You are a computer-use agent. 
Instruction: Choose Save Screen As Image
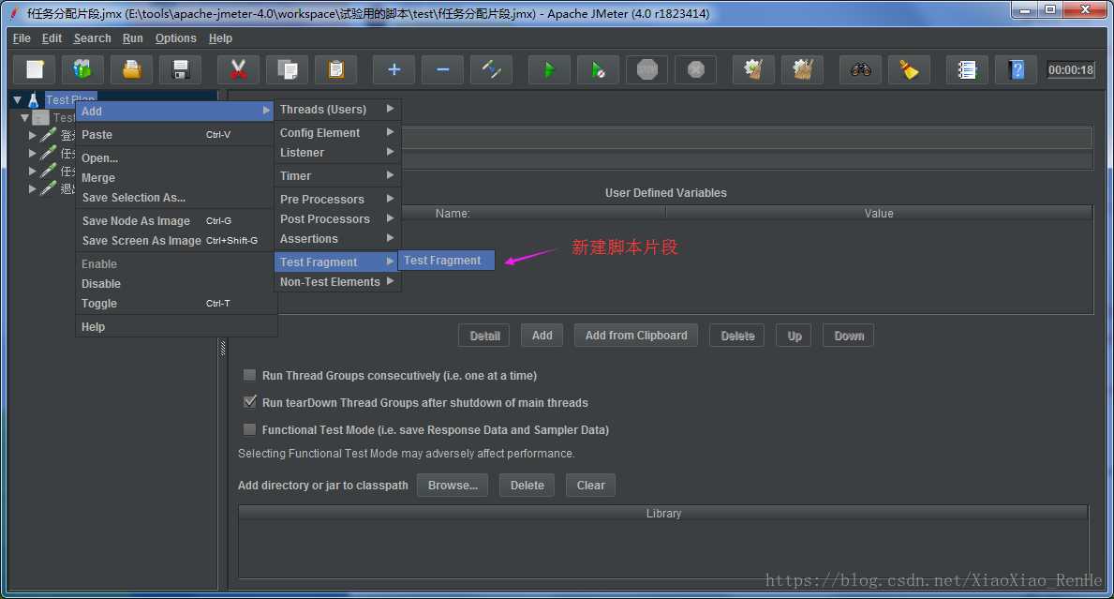(175, 241)
